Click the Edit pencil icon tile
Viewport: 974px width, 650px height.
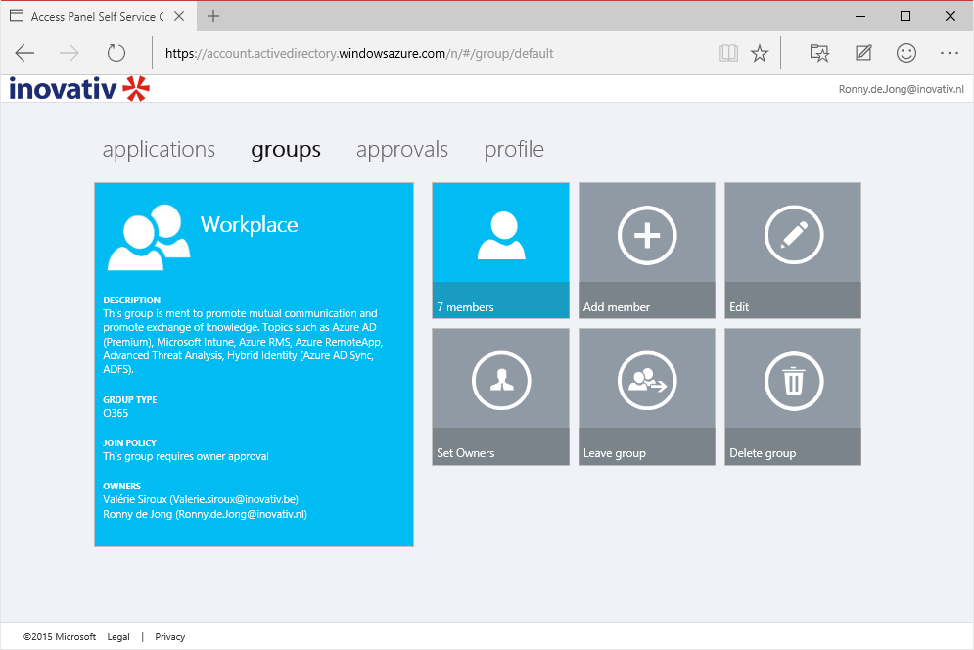793,236
